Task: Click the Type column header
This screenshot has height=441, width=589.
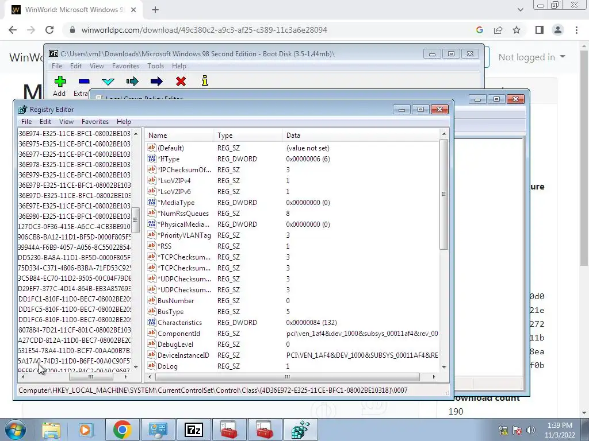Action: [248, 136]
